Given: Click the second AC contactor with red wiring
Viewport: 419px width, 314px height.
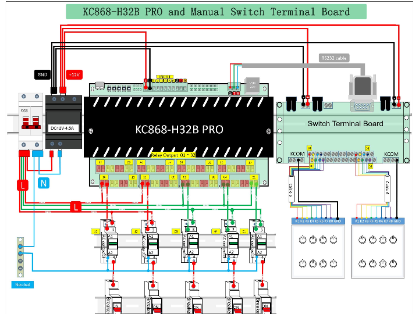Looking at the screenshot, I should point(150,242).
